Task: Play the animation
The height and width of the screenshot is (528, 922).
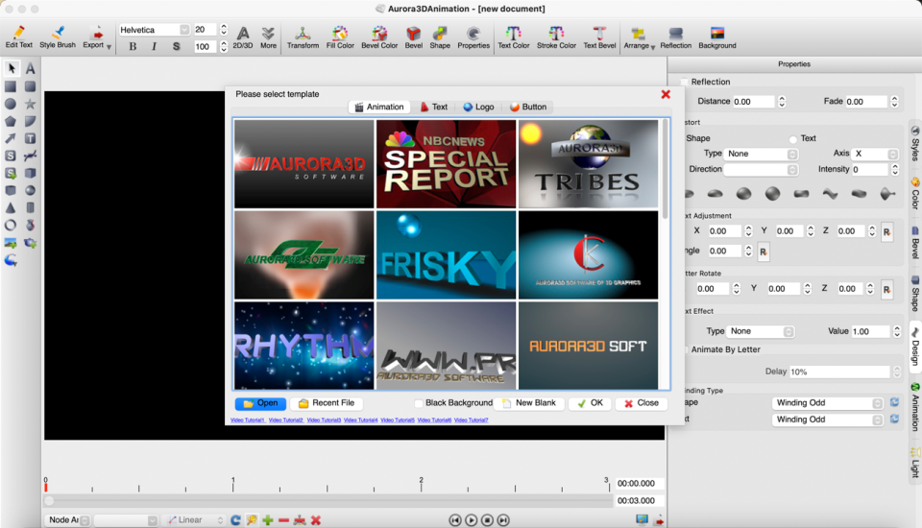Action: click(x=471, y=520)
